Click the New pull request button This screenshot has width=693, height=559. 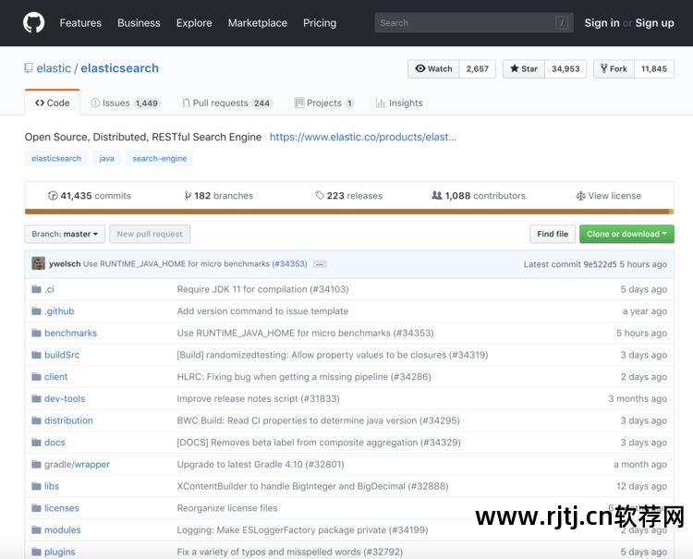(150, 234)
